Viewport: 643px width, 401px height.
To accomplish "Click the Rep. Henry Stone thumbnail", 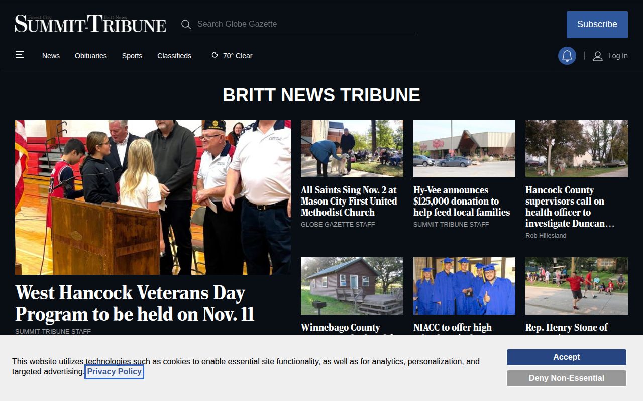I will (x=577, y=286).
